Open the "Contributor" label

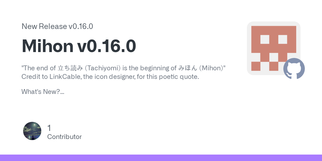pyautogui.click(x=64, y=137)
